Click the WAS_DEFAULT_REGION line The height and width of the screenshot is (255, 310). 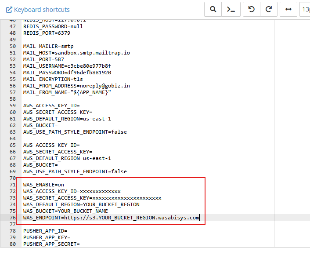(x=81, y=204)
